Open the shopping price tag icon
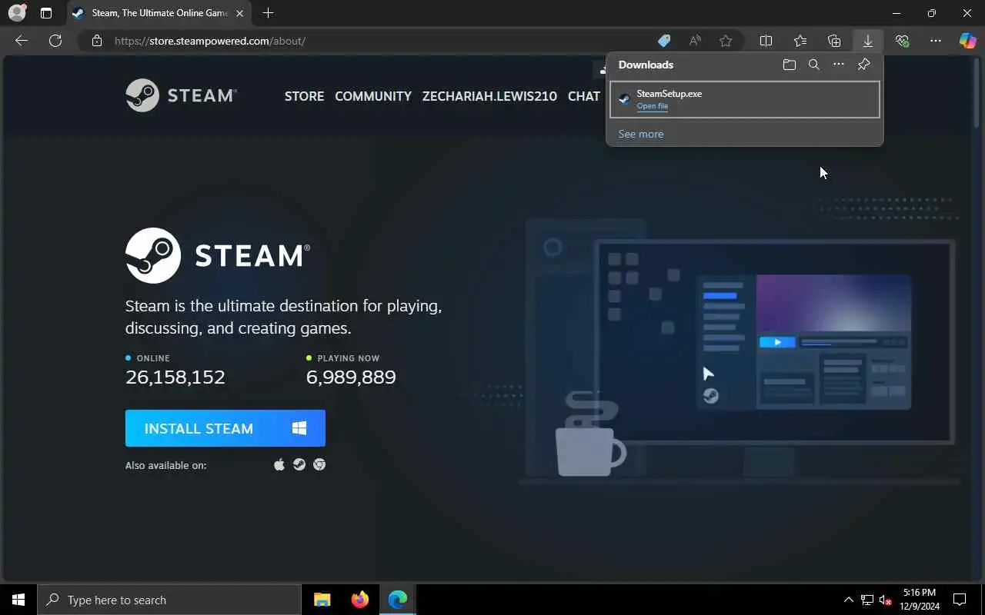The image size is (985, 615). pos(663,41)
